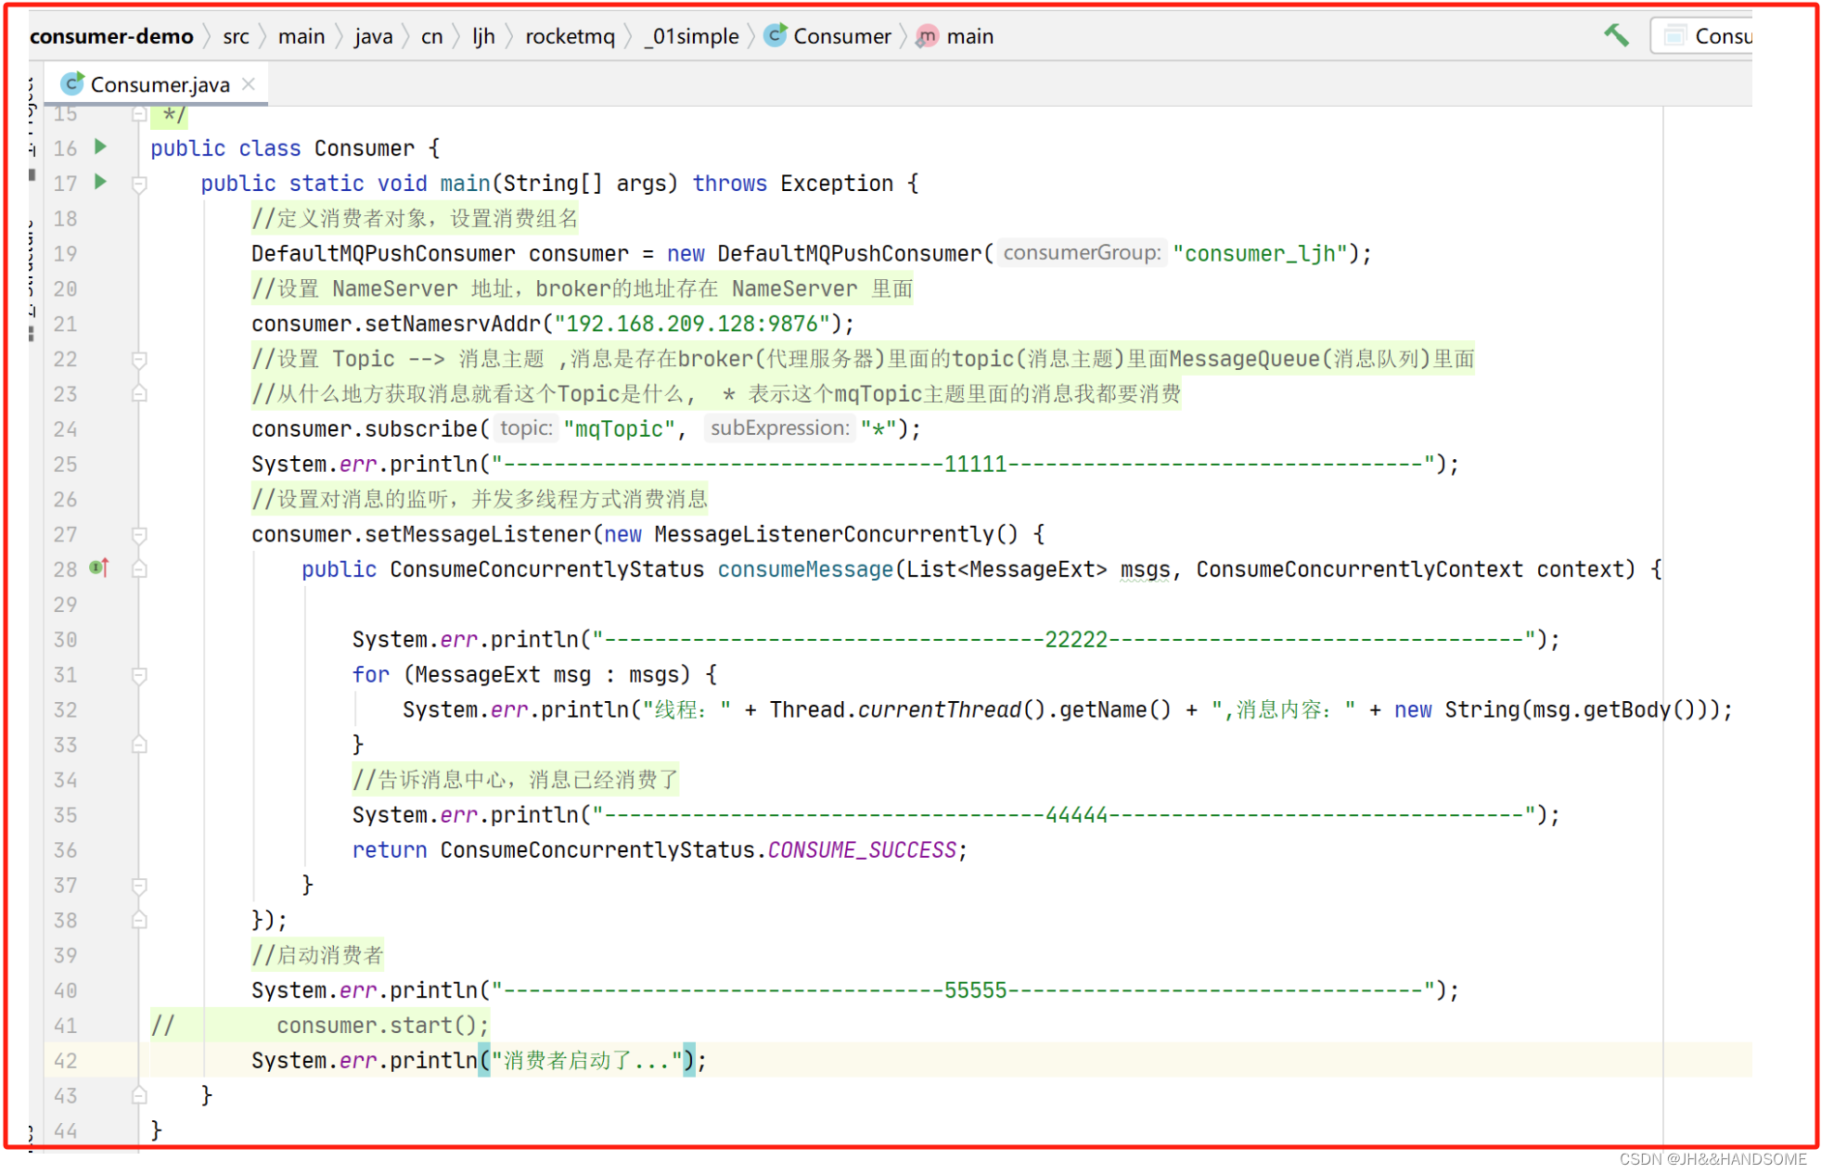Collapse the comment block fold at line 22
Image resolution: width=1821 pixels, height=1174 pixels.
pos(139,359)
